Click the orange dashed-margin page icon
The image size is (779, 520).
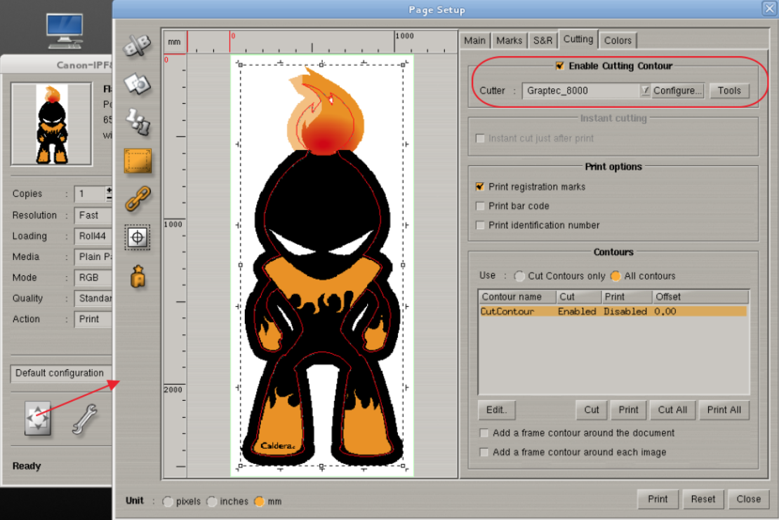pos(138,161)
